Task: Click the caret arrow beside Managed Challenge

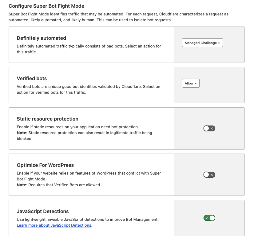Action: [x=219, y=43]
